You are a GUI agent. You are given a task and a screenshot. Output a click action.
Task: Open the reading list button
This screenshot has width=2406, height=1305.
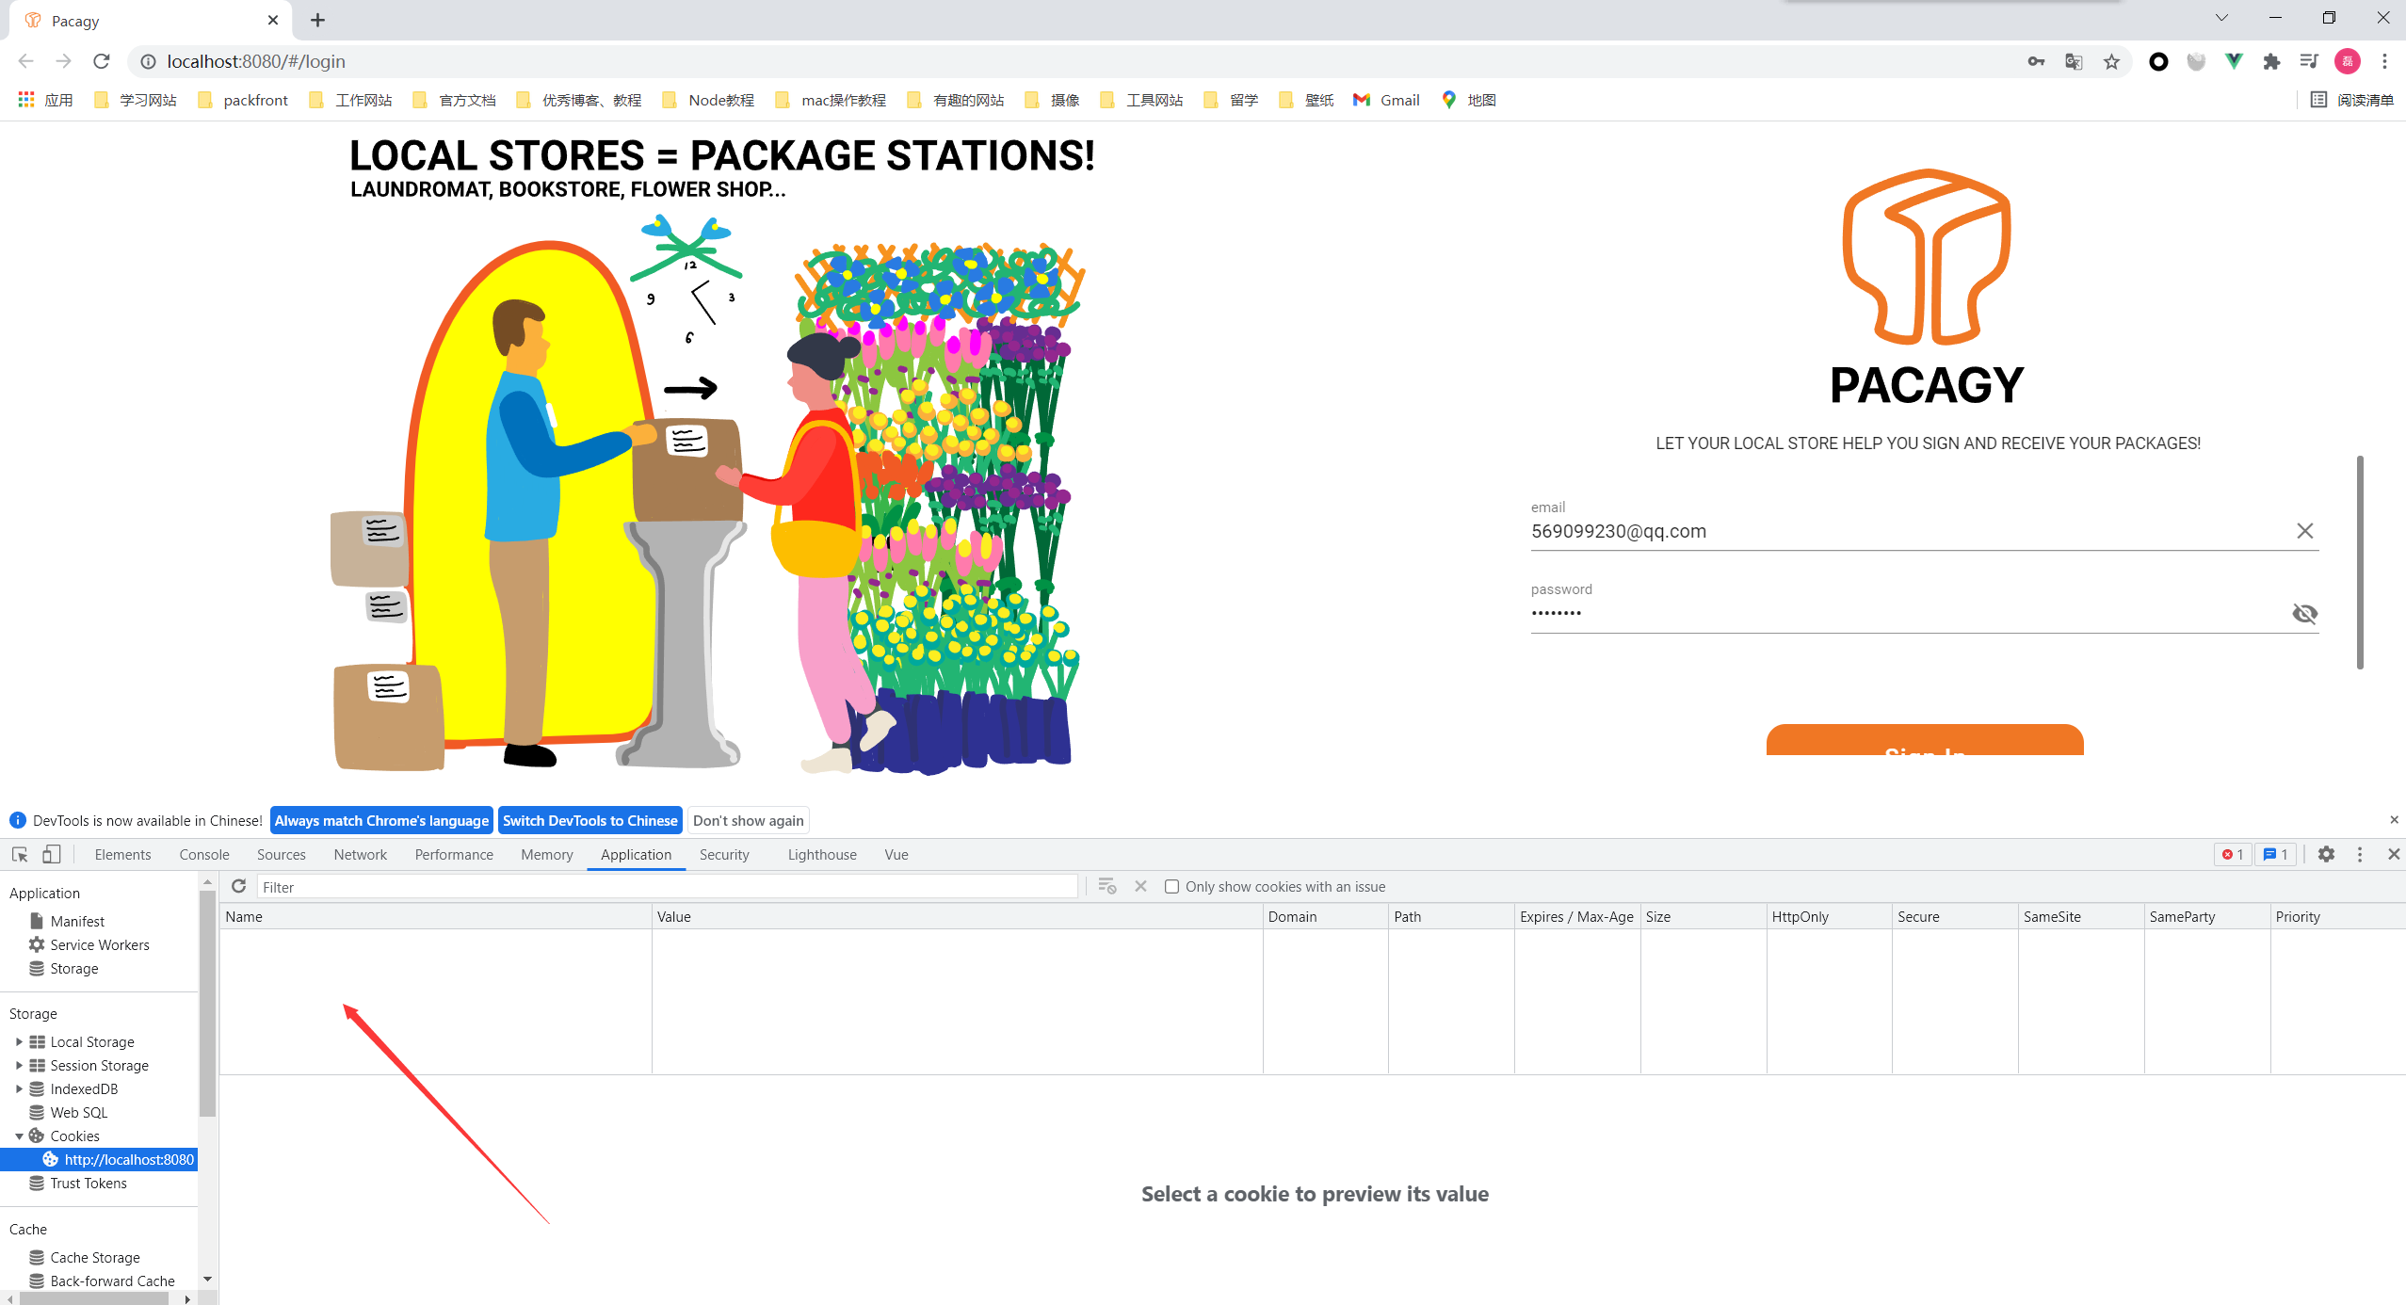[2352, 100]
